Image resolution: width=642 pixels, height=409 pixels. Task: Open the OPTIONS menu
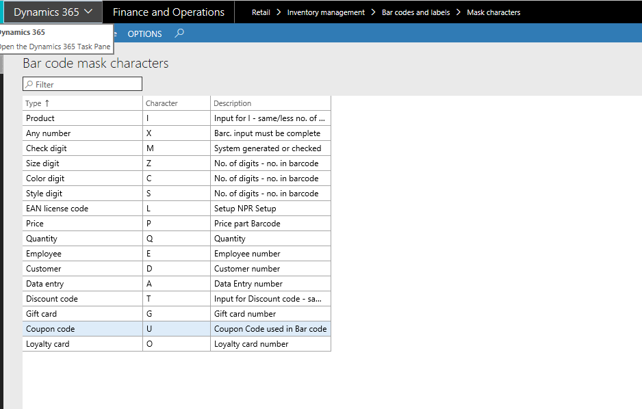tap(144, 33)
